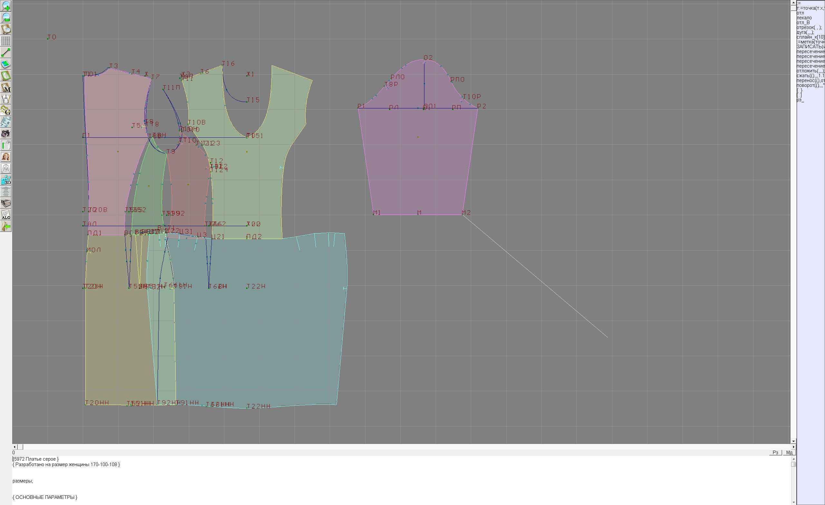Click the horizontal scrollbar left arrow
This screenshot has width=825, height=505.
(15, 447)
